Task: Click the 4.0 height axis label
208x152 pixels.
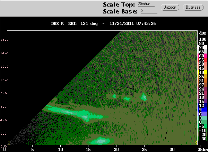Action: [x=3, y=120]
